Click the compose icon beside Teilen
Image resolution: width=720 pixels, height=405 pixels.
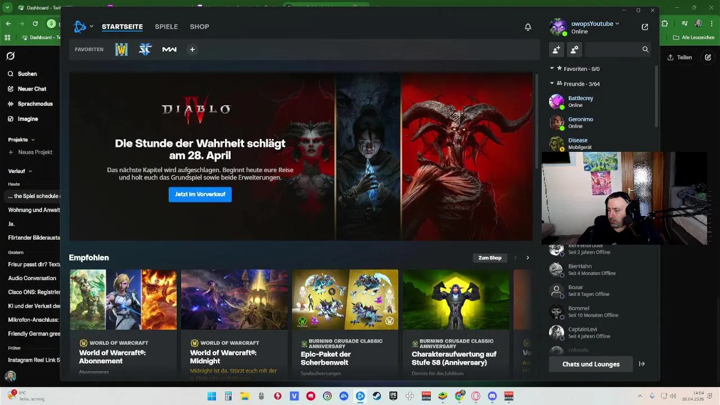click(708, 57)
